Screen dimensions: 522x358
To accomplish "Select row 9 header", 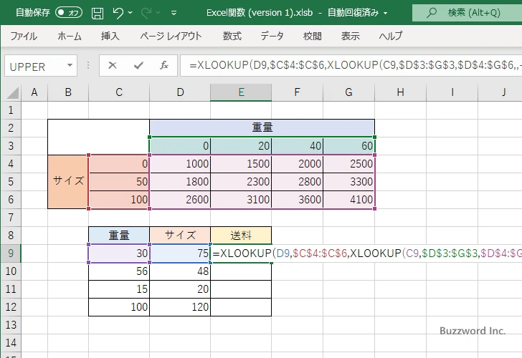I will (11, 253).
